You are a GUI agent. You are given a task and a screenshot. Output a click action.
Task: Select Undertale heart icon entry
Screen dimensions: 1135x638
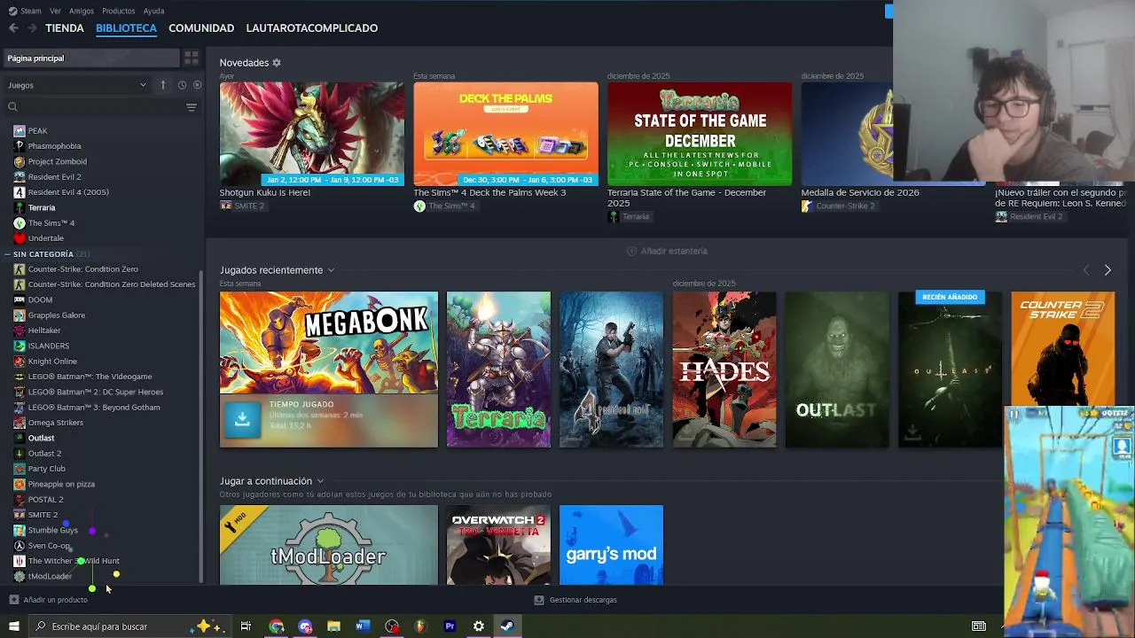click(20, 238)
